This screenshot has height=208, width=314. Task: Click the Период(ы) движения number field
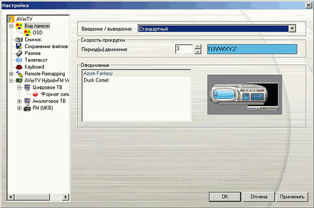click(x=184, y=49)
